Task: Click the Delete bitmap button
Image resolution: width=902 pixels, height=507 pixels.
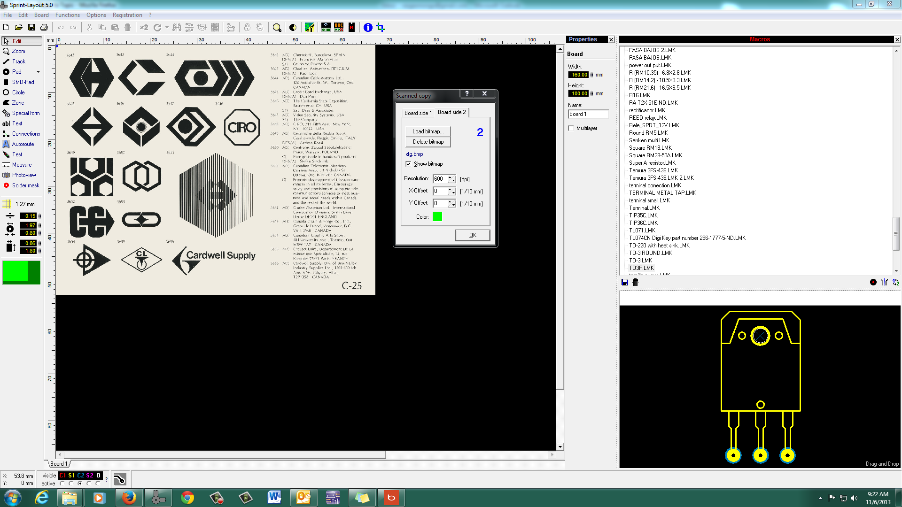Action: coord(428,142)
